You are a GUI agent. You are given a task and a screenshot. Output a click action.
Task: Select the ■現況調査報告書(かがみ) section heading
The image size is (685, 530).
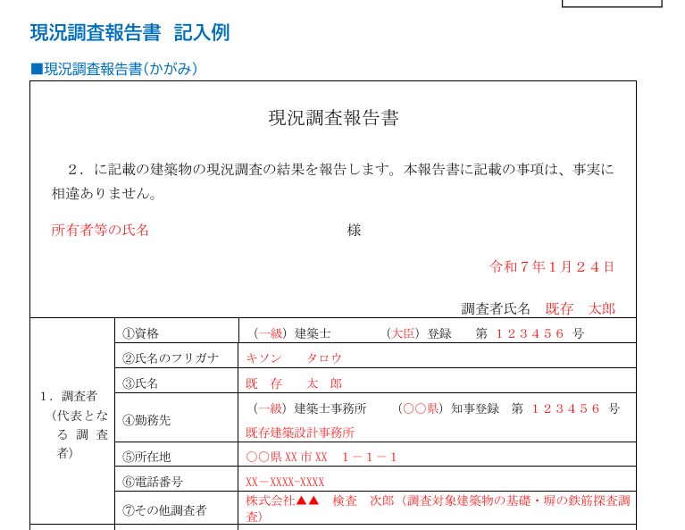[x=113, y=69]
